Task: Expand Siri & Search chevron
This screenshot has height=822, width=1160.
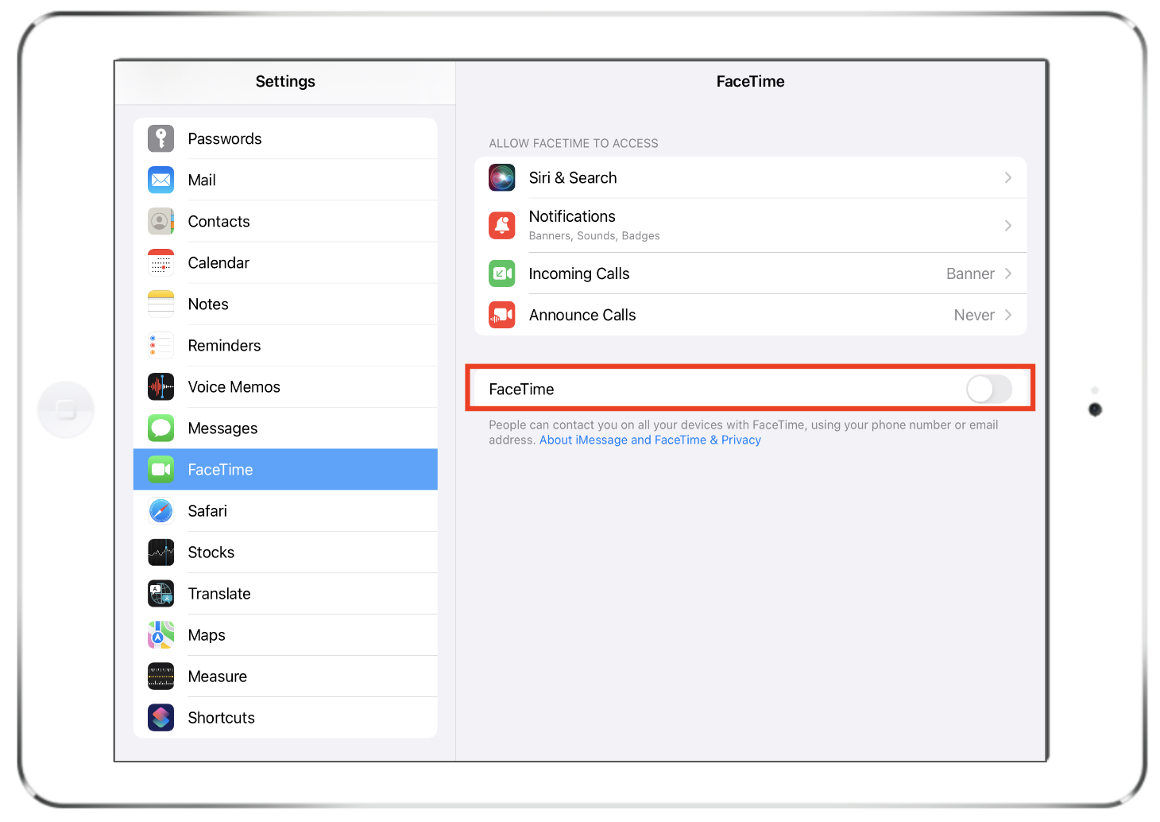Action: [1007, 177]
